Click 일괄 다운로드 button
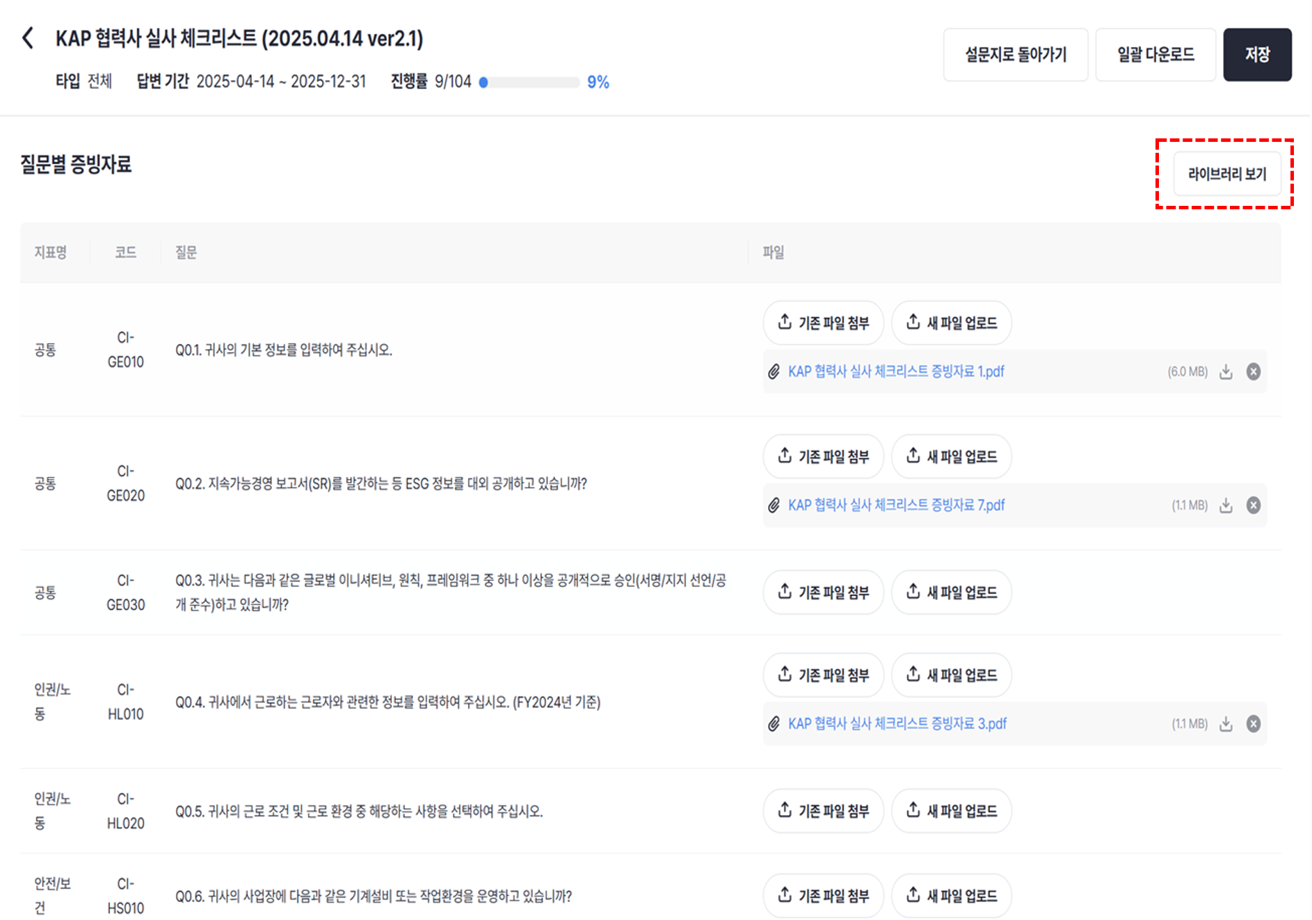The width and height of the screenshot is (1312, 920). [1155, 55]
